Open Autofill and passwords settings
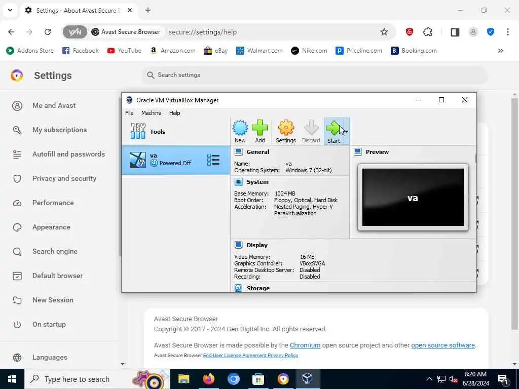Screen dimensions: 519x389 (x=68, y=154)
